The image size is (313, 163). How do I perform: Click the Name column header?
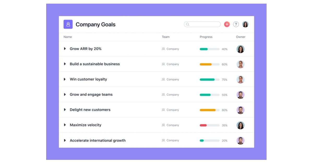tap(68, 37)
